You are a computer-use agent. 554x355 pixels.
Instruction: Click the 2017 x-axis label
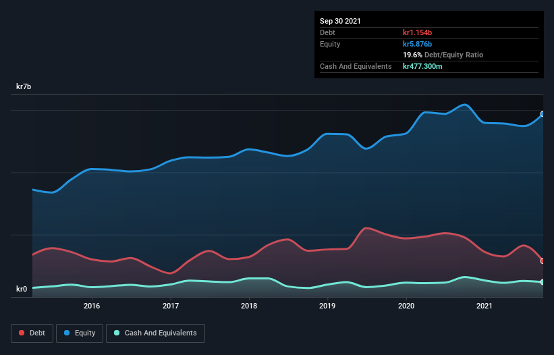click(171, 306)
